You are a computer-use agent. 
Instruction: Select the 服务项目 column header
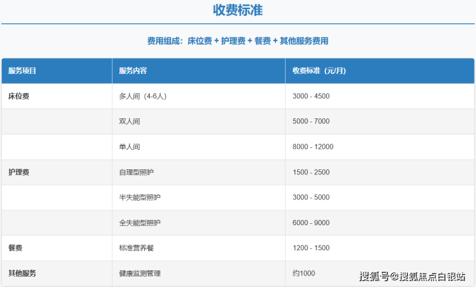click(x=23, y=71)
